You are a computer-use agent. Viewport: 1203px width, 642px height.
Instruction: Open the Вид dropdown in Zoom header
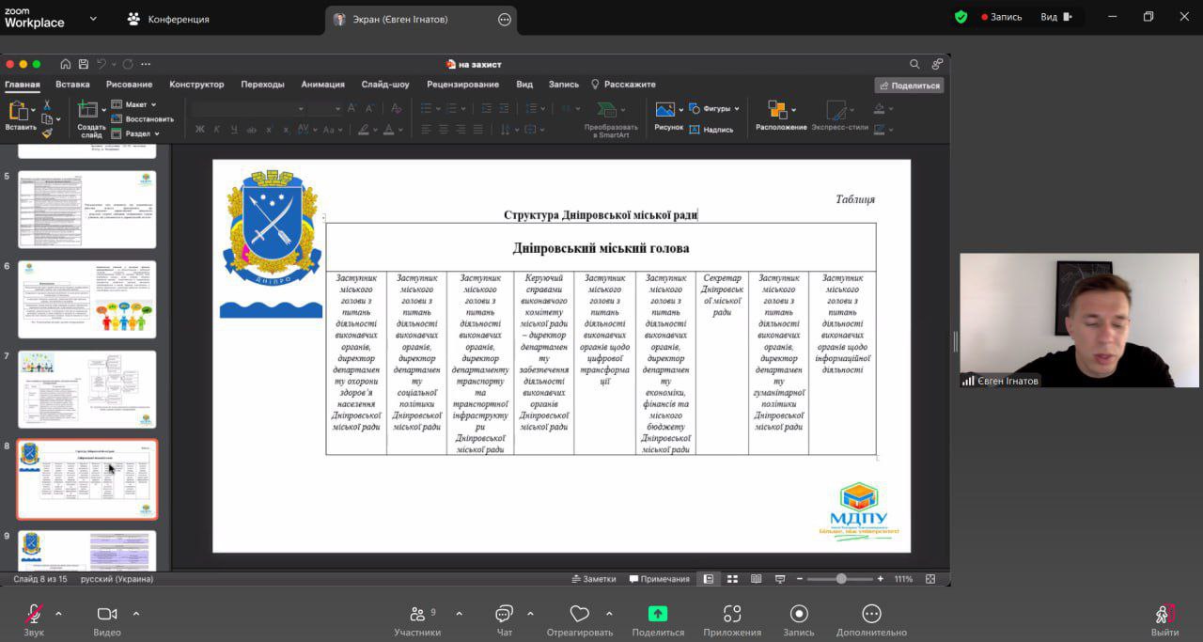1055,17
